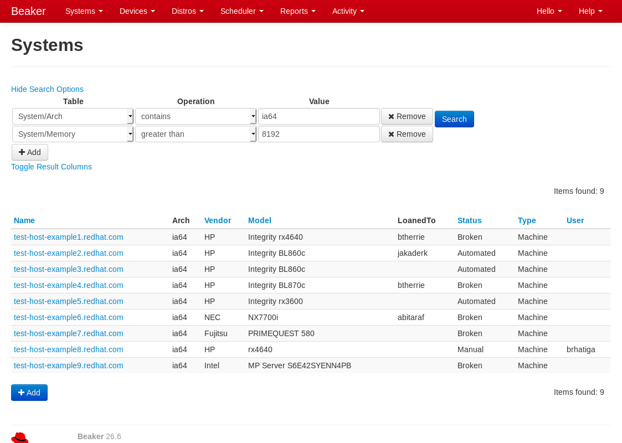Click the LoanedTo column header

[417, 220]
